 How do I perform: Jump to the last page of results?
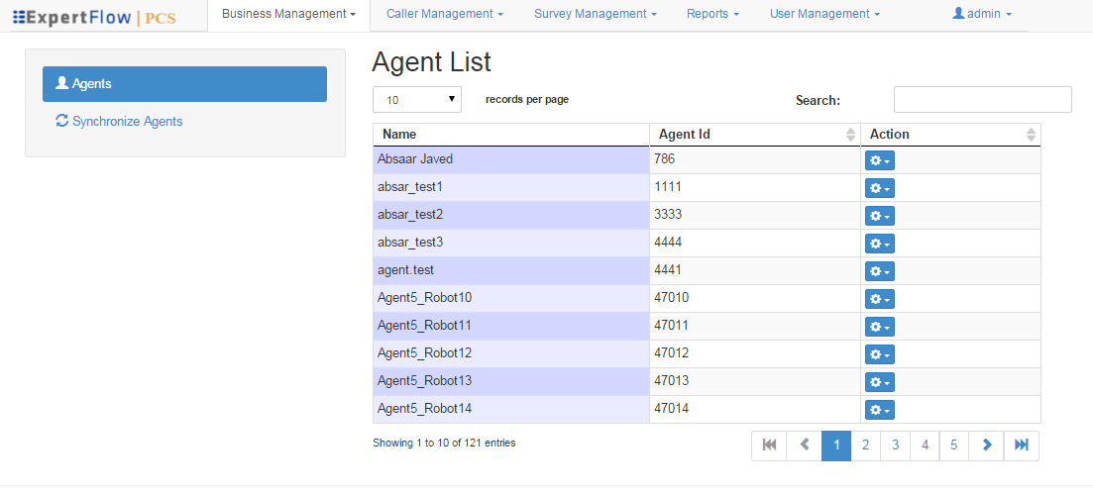pyautogui.click(x=1021, y=445)
